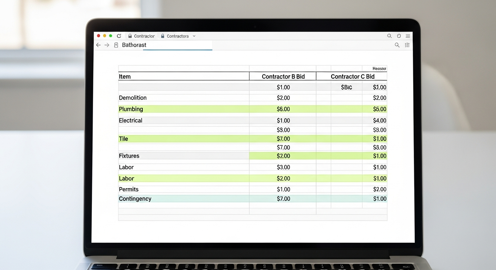Viewport: 496px width, 270px height.
Task: Focus the Bathorast address field
Action: pos(167,45)
